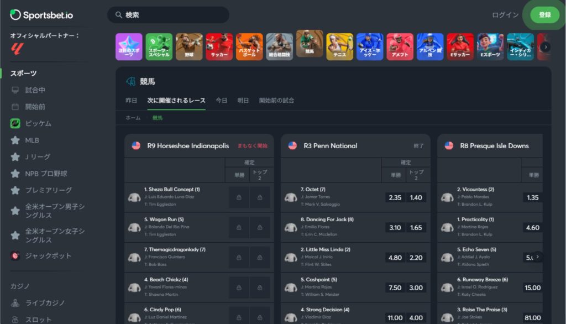
Task: Select Little Miss Linda top 2 odds 2.20
Action: pyautogui.click(x=416, y=258)
